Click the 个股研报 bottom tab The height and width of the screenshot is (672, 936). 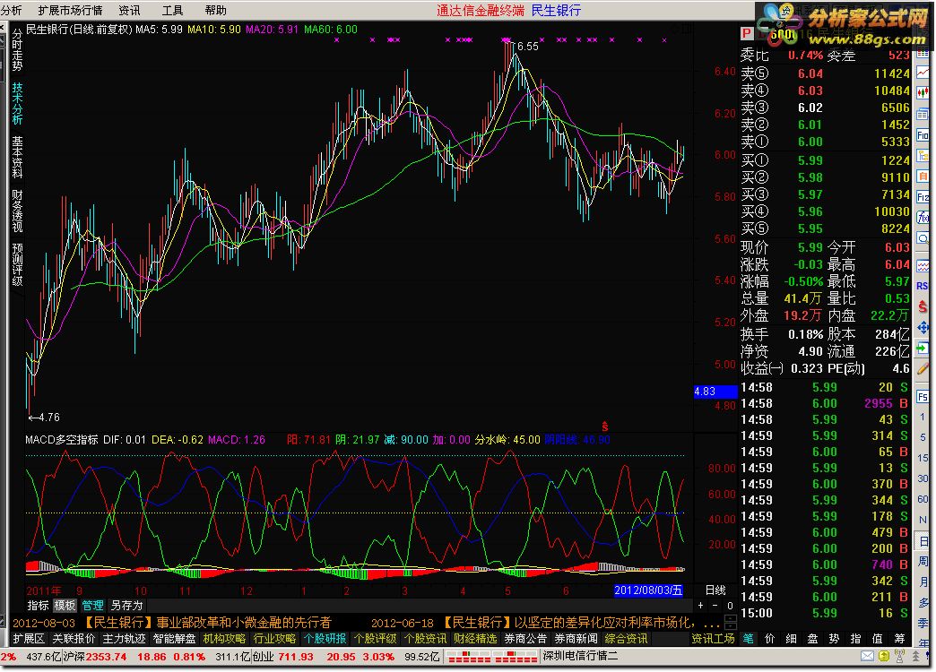(325, 639)
